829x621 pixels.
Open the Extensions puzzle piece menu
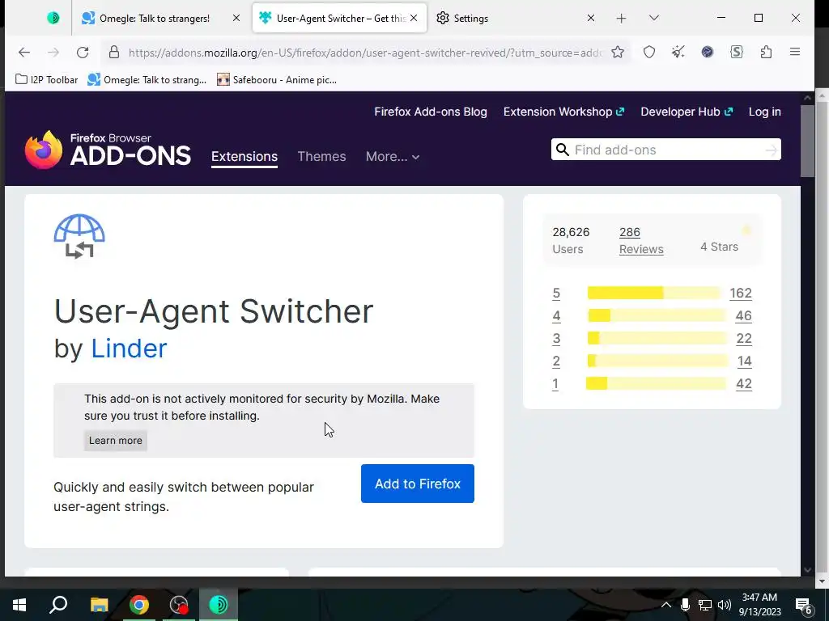point(766,52)
